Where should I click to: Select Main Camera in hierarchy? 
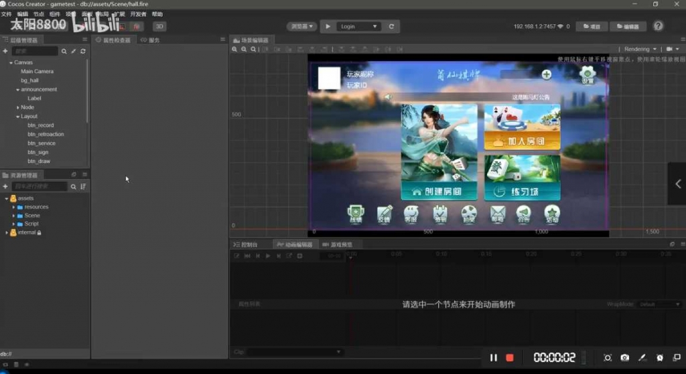[38, 72]
